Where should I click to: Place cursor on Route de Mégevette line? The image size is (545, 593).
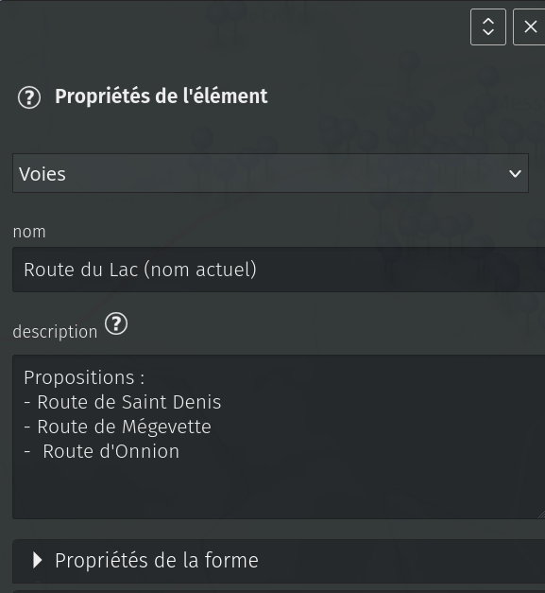(117, 427)
